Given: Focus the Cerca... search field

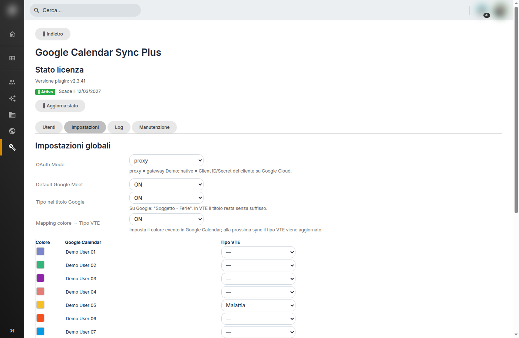Looking at the screenshot, I should pos(85,10).
